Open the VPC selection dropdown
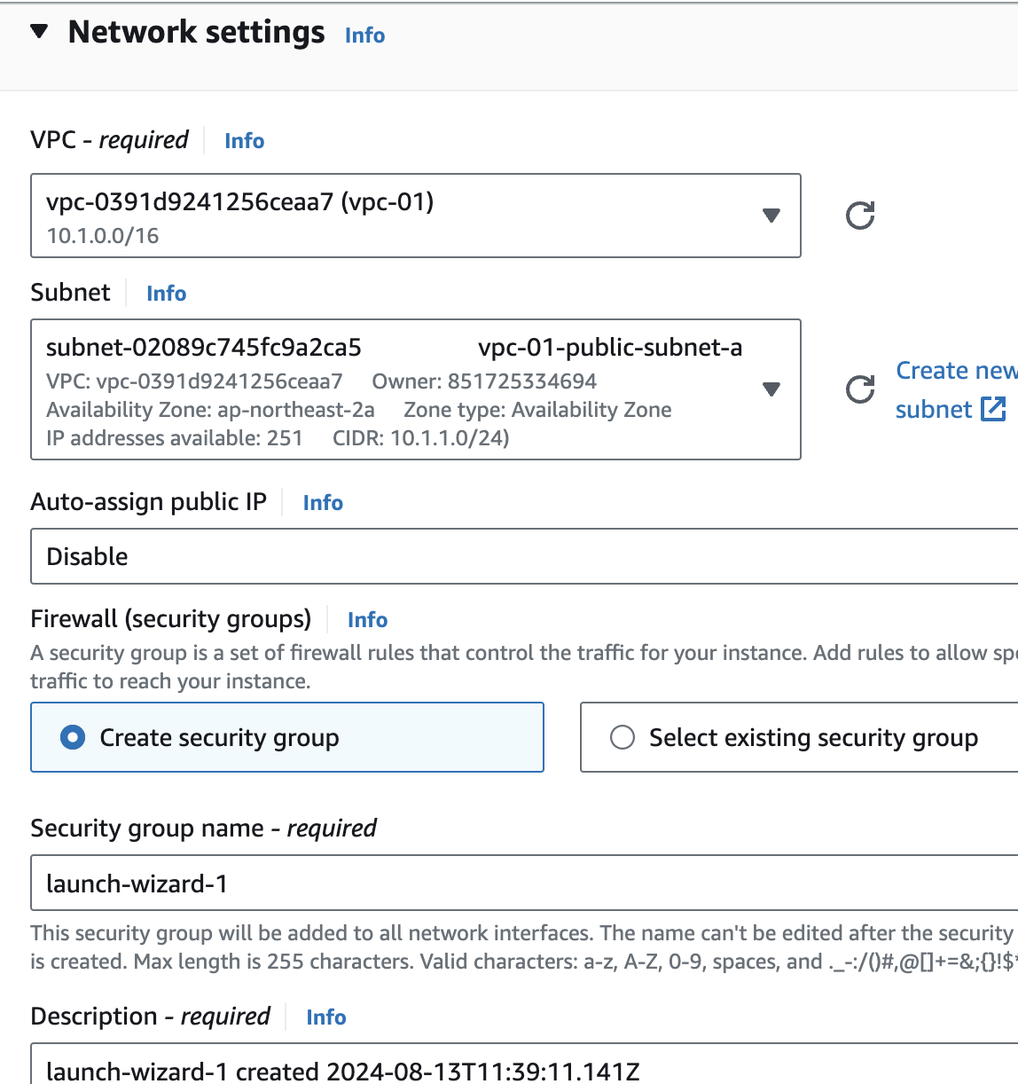Image resolution: width=1018 pixels, height=1084 pixels. pyautogui.click(x=415, y=216)
